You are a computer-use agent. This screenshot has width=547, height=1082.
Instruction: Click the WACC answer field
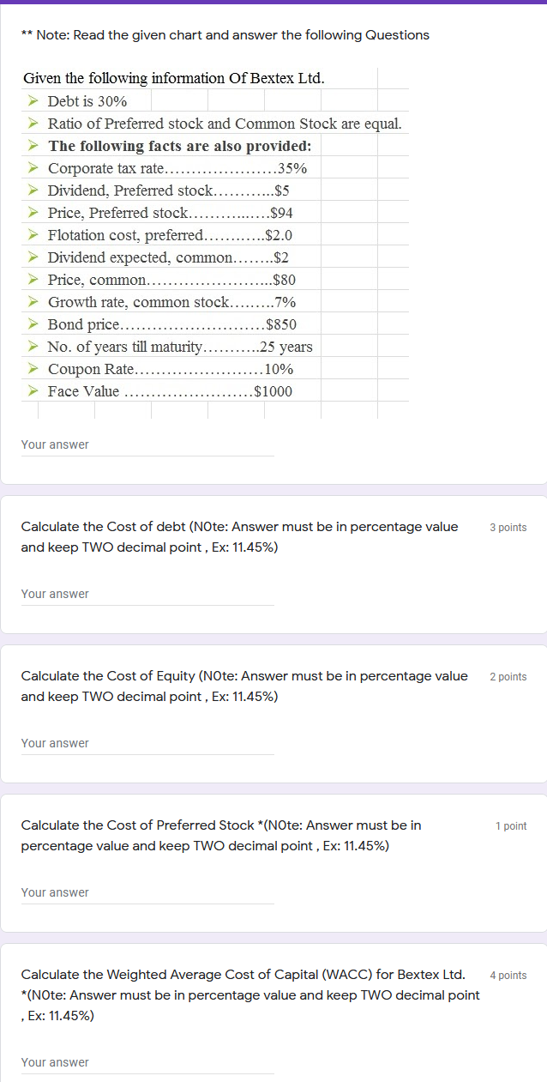pyautogui.click(x=146, y=1062)
